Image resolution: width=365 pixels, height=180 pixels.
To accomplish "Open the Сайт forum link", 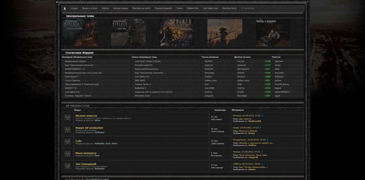I will click(78, 141).
